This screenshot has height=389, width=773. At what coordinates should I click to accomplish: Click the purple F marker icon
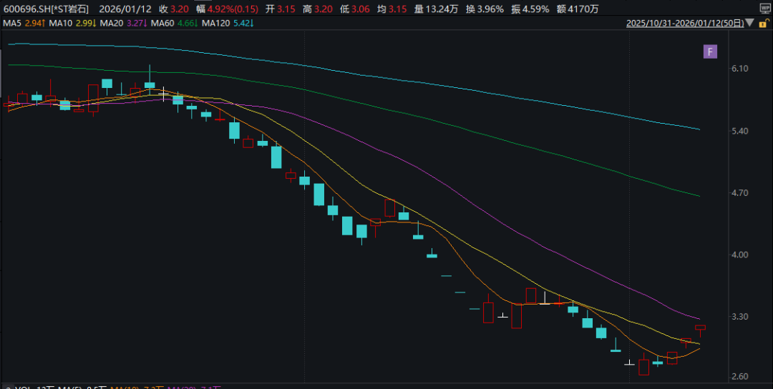tap(710, 51)
